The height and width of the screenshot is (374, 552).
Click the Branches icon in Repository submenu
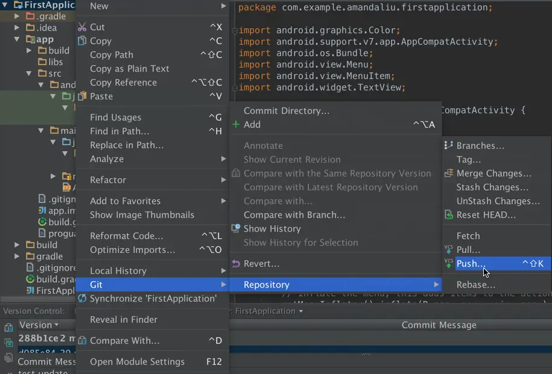click(449, 146)
